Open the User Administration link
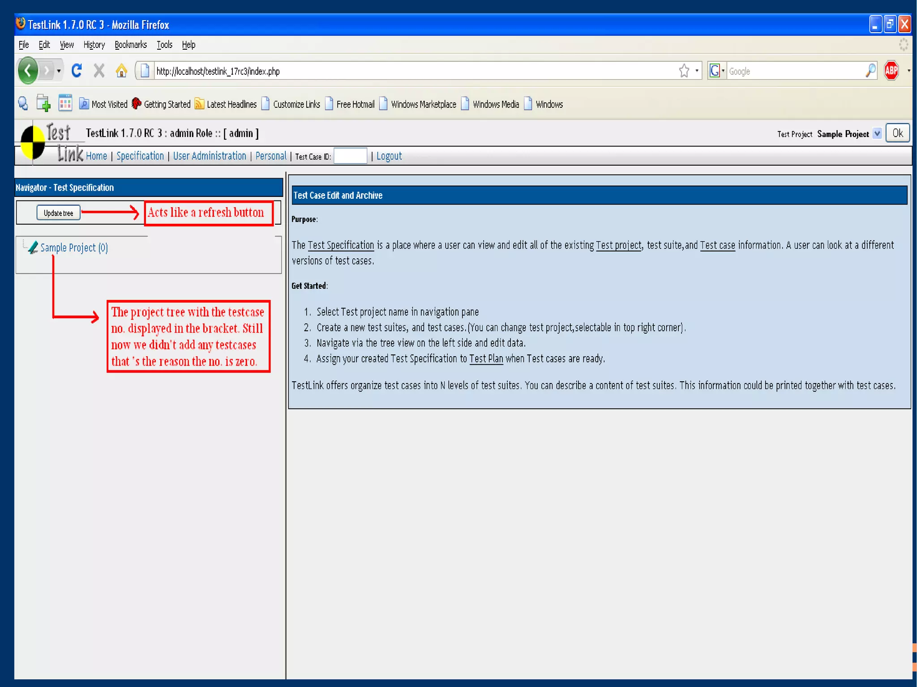917x687 pixels. click(x=210, y=156)
